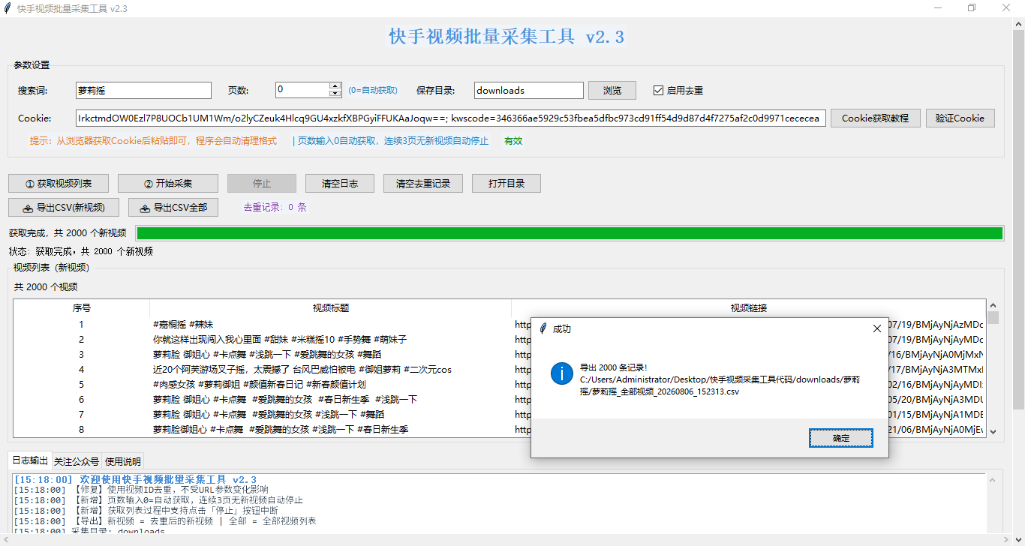This screenshot has height=546, width=1025.
Task: Click the green 有效 status text
Action: tap(513, 141)
